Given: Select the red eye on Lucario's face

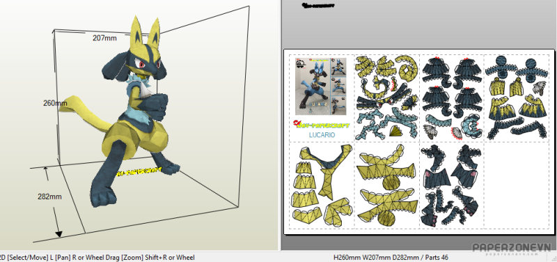Looking at the screenshot, I should [x=142, y=64].
